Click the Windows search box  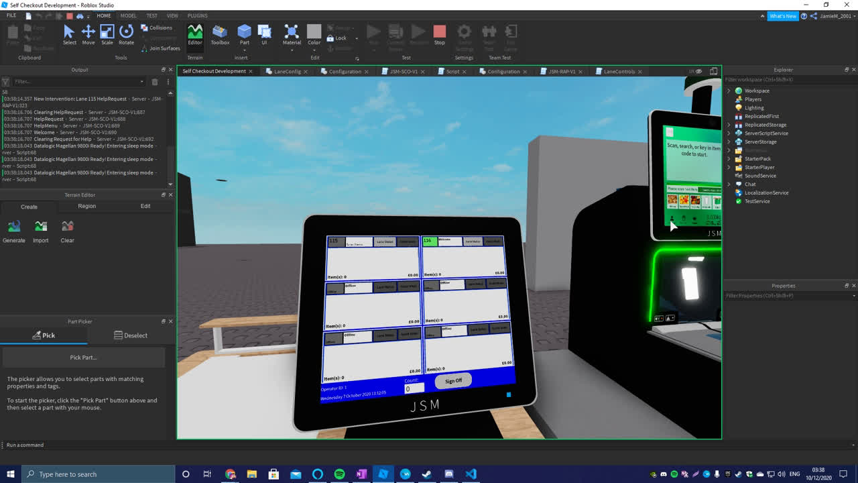(99, 474)
